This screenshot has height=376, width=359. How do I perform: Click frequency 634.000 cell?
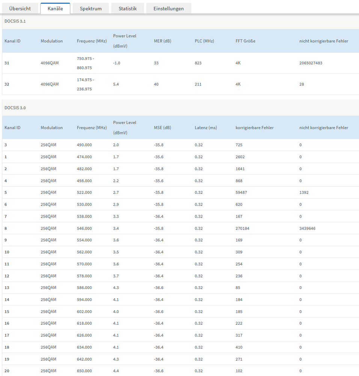click(x=84, y=347)
